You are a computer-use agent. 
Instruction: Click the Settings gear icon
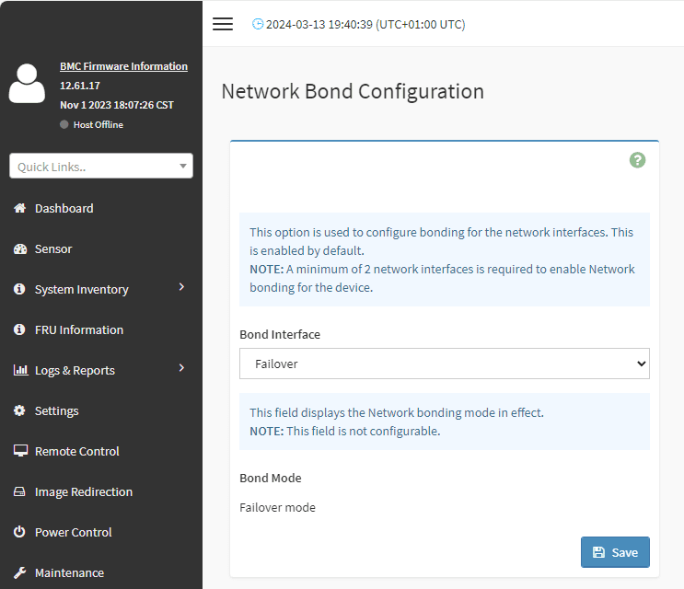coord(19,410)
